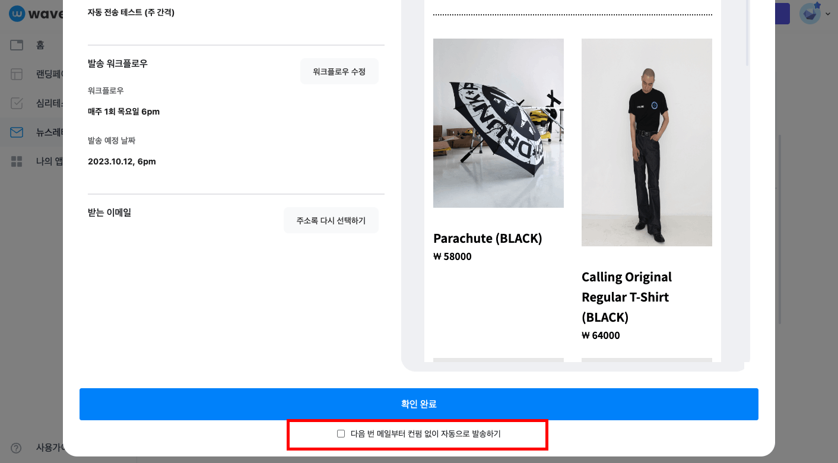Viewport: 838px width, 463px height.
Task: Click the 워크플로우 수정 button
Action: point(339,71)
